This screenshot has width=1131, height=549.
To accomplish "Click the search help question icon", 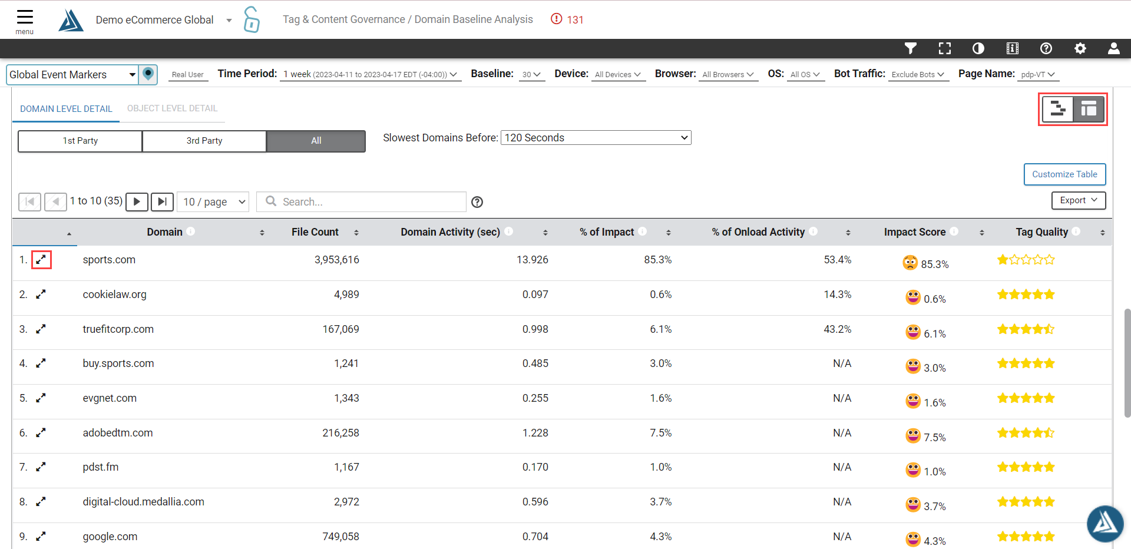I will 477,202.
